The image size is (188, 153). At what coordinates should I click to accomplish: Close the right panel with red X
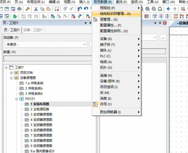165,23
